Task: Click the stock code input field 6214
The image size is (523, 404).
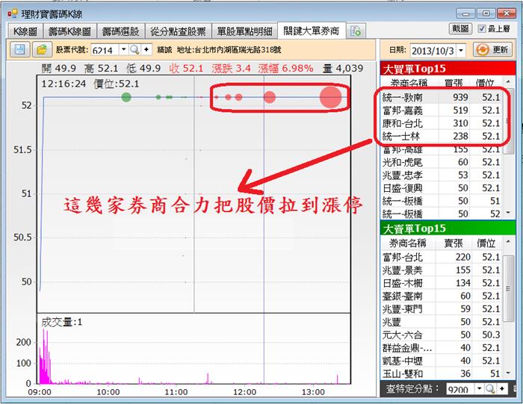Action: [105, 50]
